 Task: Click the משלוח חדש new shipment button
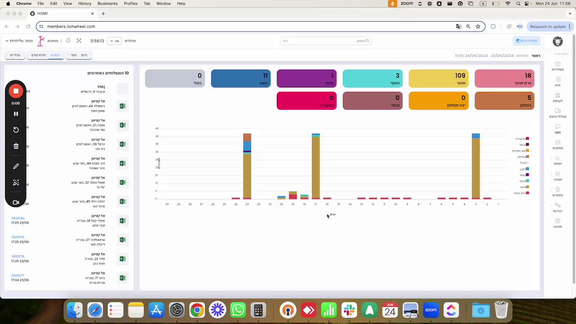[526, 41]
